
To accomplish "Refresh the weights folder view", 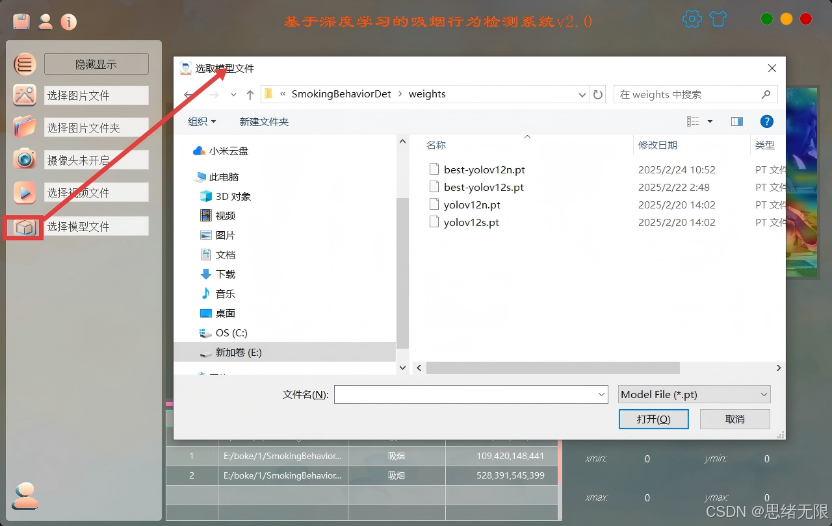I will coord(599,95).
